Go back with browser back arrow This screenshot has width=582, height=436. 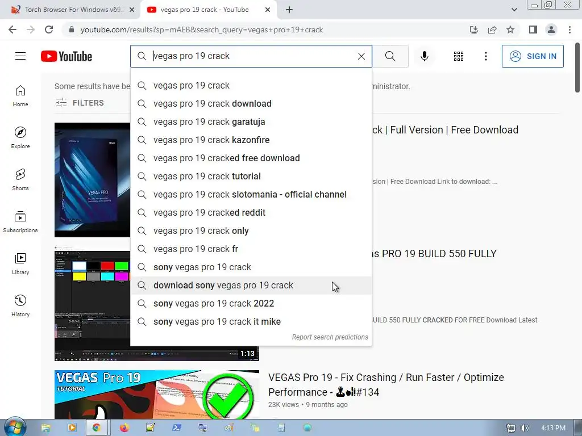click(x=13, y=30)
